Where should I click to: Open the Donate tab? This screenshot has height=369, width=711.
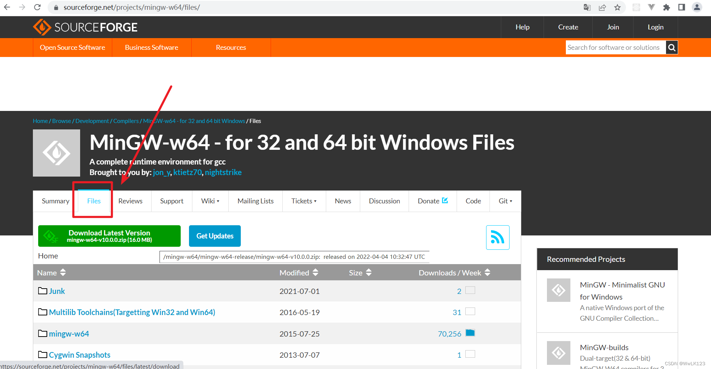[x=433, y=201]
